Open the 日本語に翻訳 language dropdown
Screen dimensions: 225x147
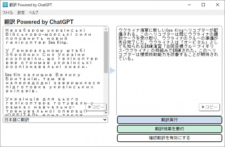[55, 120]
